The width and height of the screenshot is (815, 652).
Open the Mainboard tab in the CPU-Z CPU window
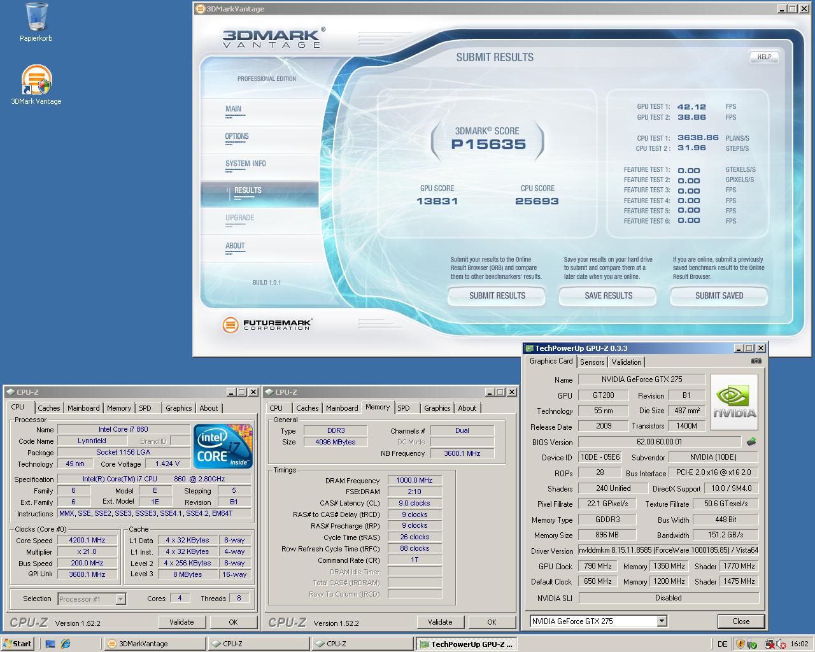pyautogui.click(x=83, y=408)
